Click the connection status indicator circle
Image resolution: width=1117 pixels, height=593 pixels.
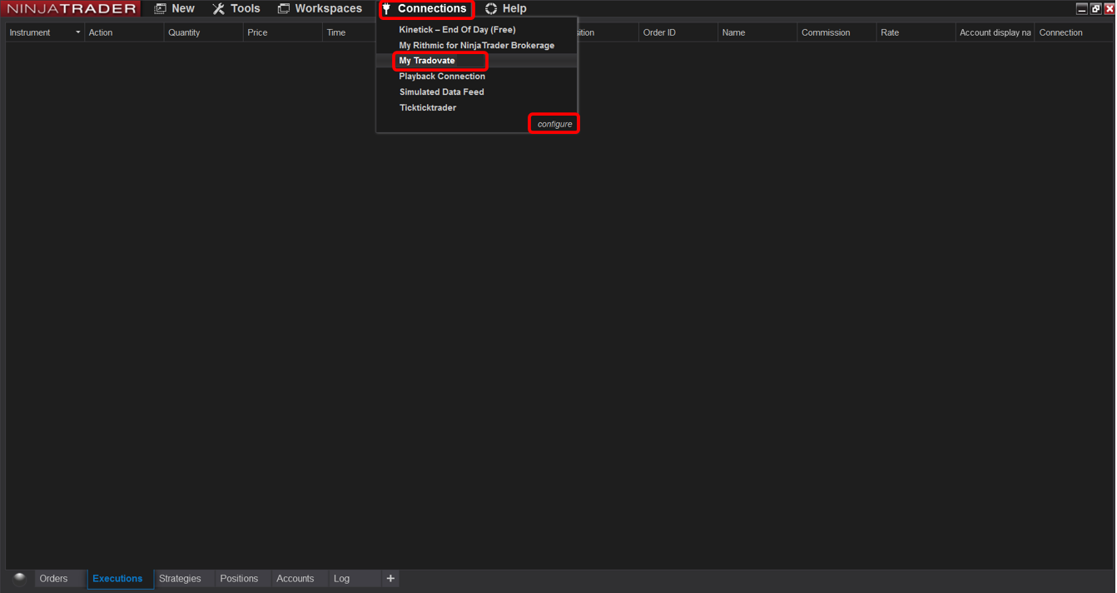(19, 579)
